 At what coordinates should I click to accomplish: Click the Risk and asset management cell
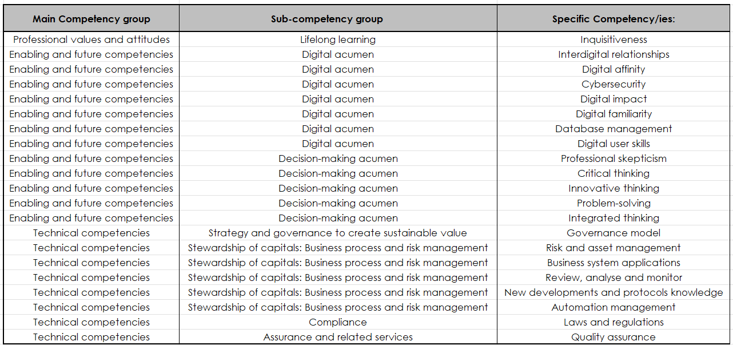(614, 248)
